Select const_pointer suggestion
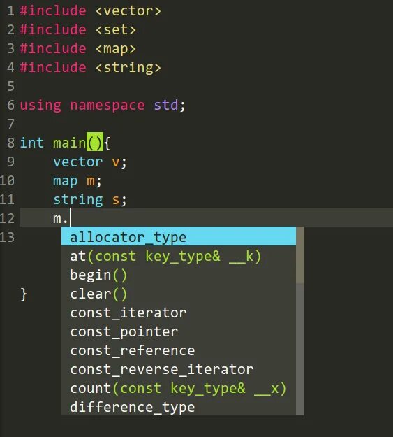The height and width of the screenshot is (437, 393). point(179,331)
